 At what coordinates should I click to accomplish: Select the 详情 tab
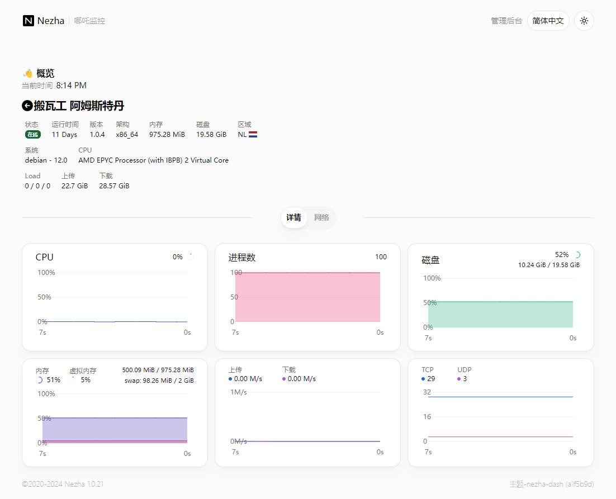294,218
